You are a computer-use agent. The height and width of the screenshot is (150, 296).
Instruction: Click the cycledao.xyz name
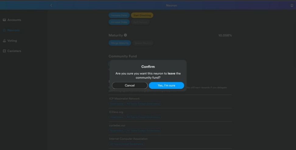117,125
